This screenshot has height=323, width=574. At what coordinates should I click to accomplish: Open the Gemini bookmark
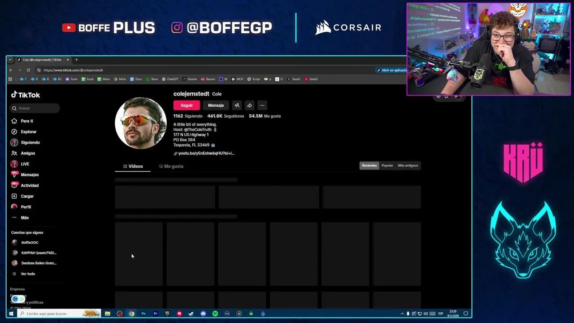(x=190, y=79)
